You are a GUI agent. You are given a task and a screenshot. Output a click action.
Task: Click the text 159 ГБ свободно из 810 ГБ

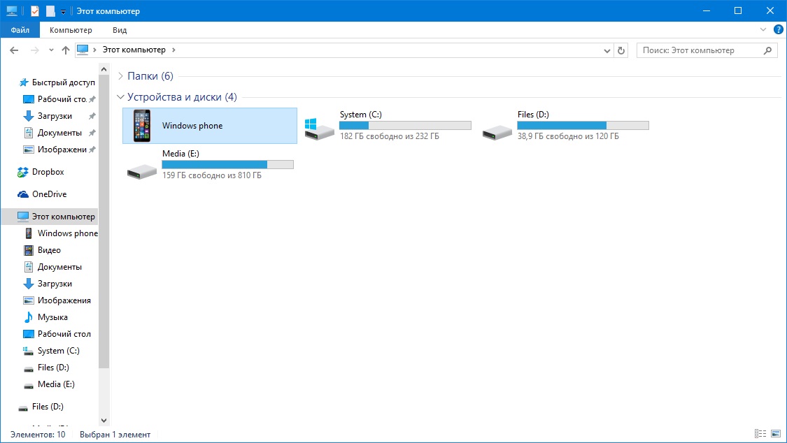[212, 175]
